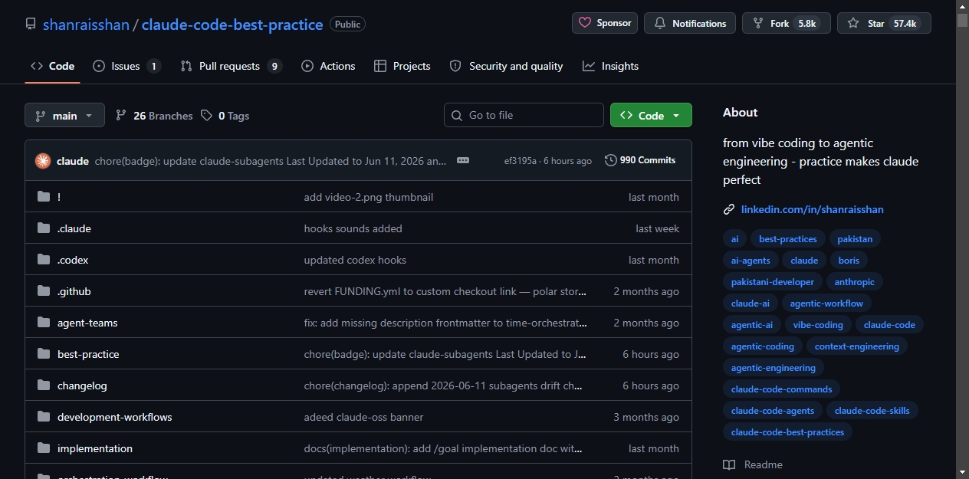Open 'adeed claude-oss banner' commit message

coord(364,417)
